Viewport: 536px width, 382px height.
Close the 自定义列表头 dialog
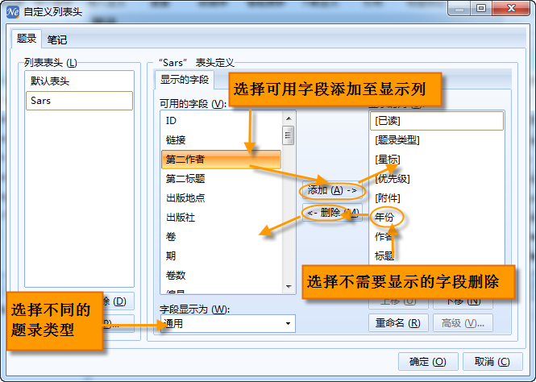511,8
